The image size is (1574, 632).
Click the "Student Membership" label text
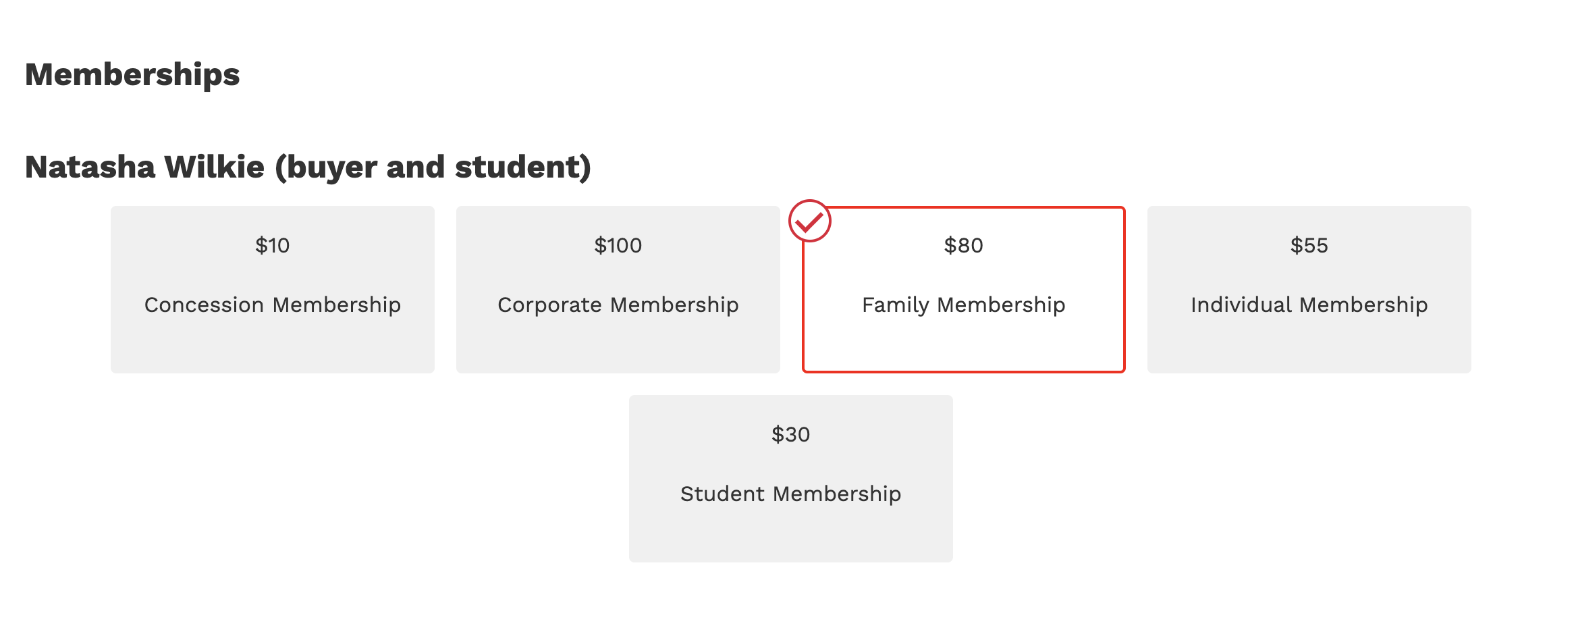(790, 494)
